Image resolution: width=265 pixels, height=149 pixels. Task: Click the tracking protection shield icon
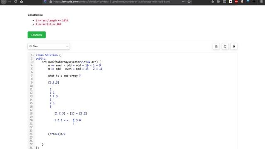(45, 2)
